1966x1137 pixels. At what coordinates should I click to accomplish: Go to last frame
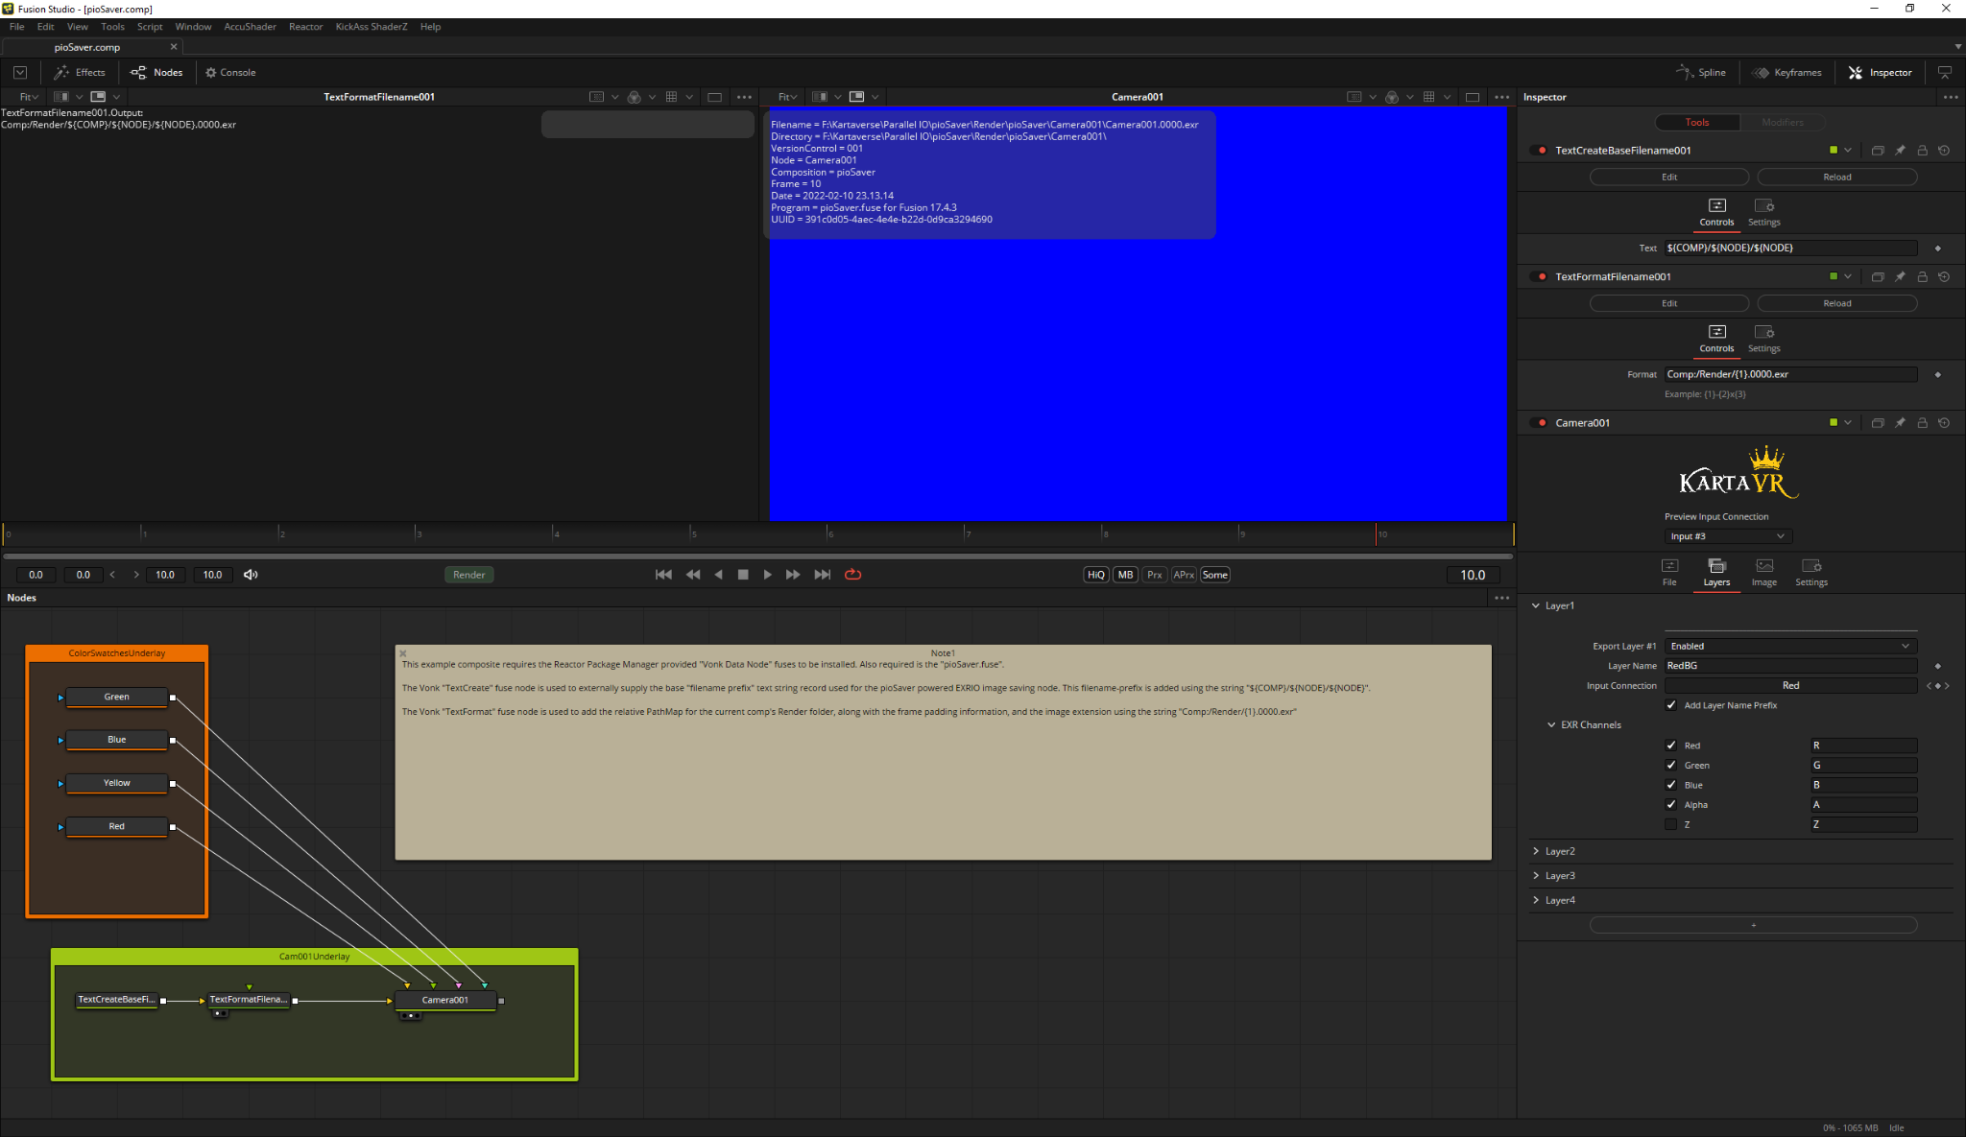click(823, 575)
